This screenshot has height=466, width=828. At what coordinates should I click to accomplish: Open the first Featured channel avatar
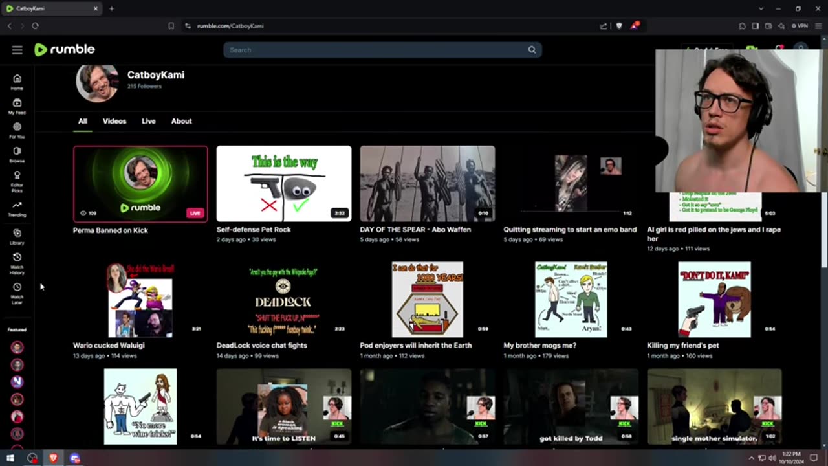point(17,348)
